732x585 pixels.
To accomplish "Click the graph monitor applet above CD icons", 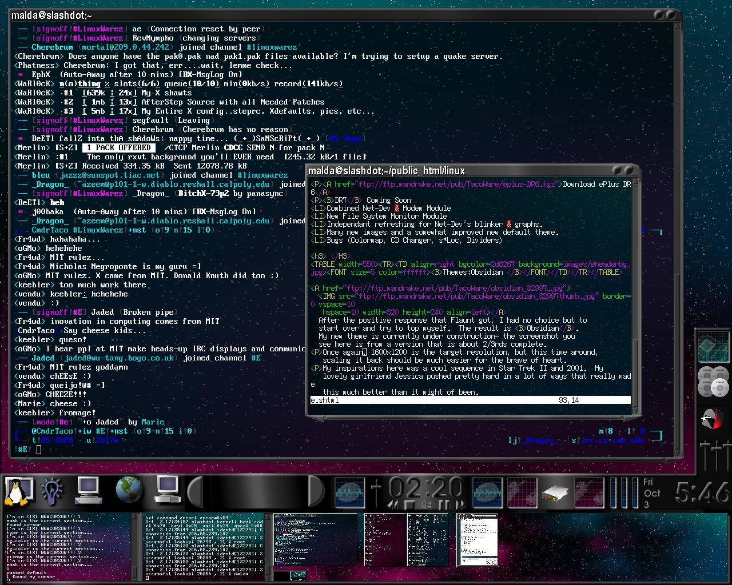I will 713,347.
